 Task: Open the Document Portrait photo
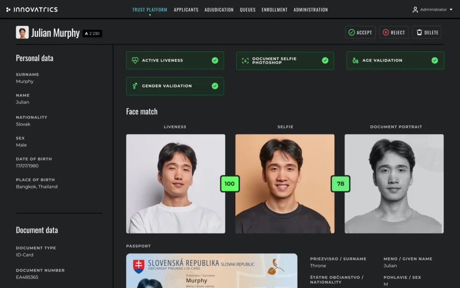click(x=394, y=184)
